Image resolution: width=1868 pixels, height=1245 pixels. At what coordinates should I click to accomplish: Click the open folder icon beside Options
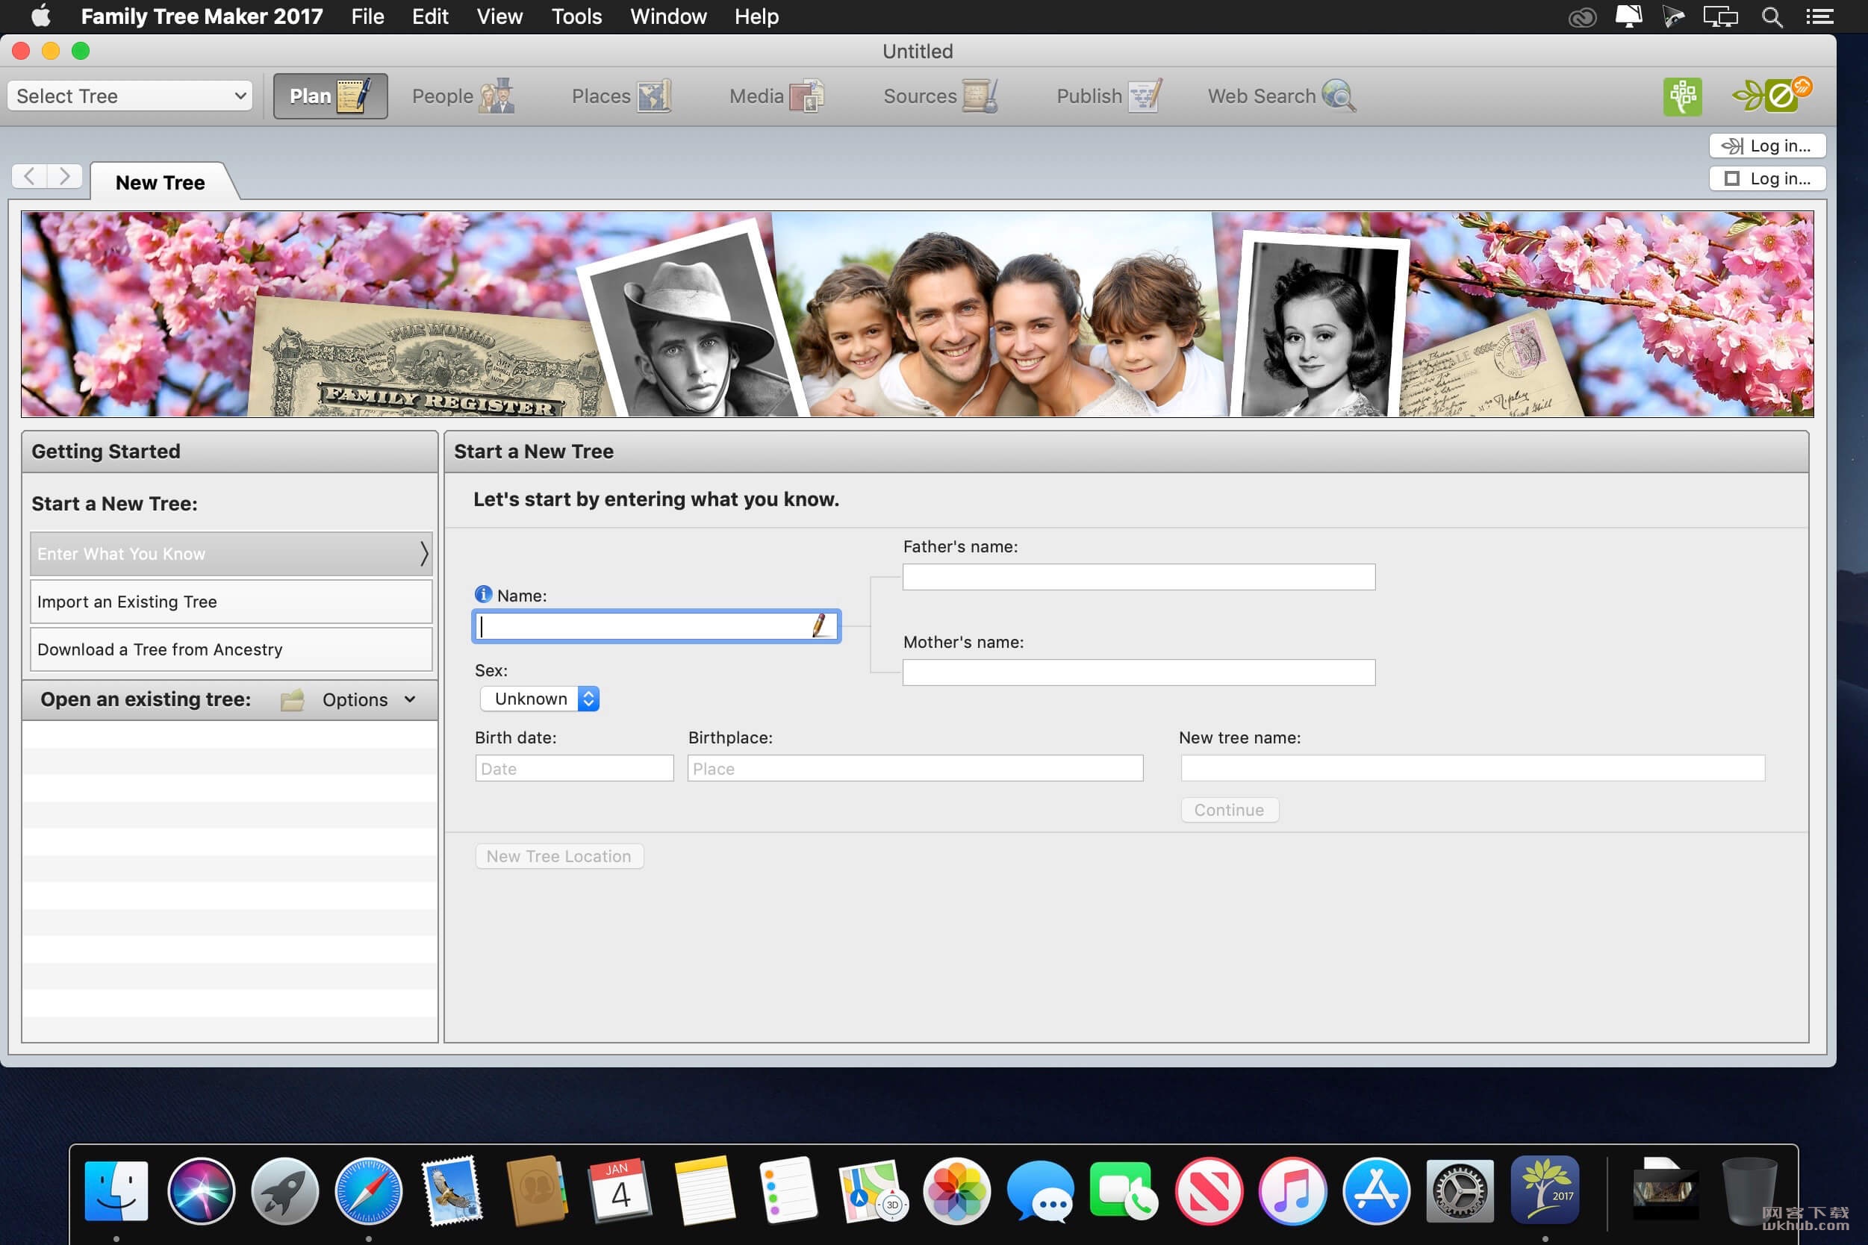(292, 699)
